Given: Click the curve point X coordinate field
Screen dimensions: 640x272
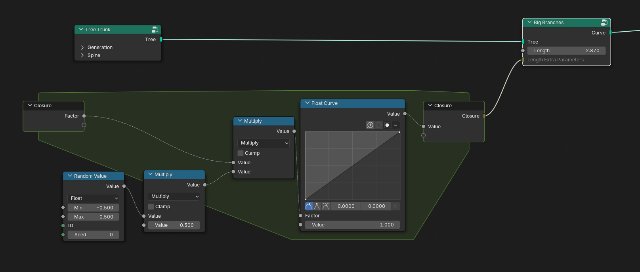Looking at the screenshot, I should [x=346, y=206].
